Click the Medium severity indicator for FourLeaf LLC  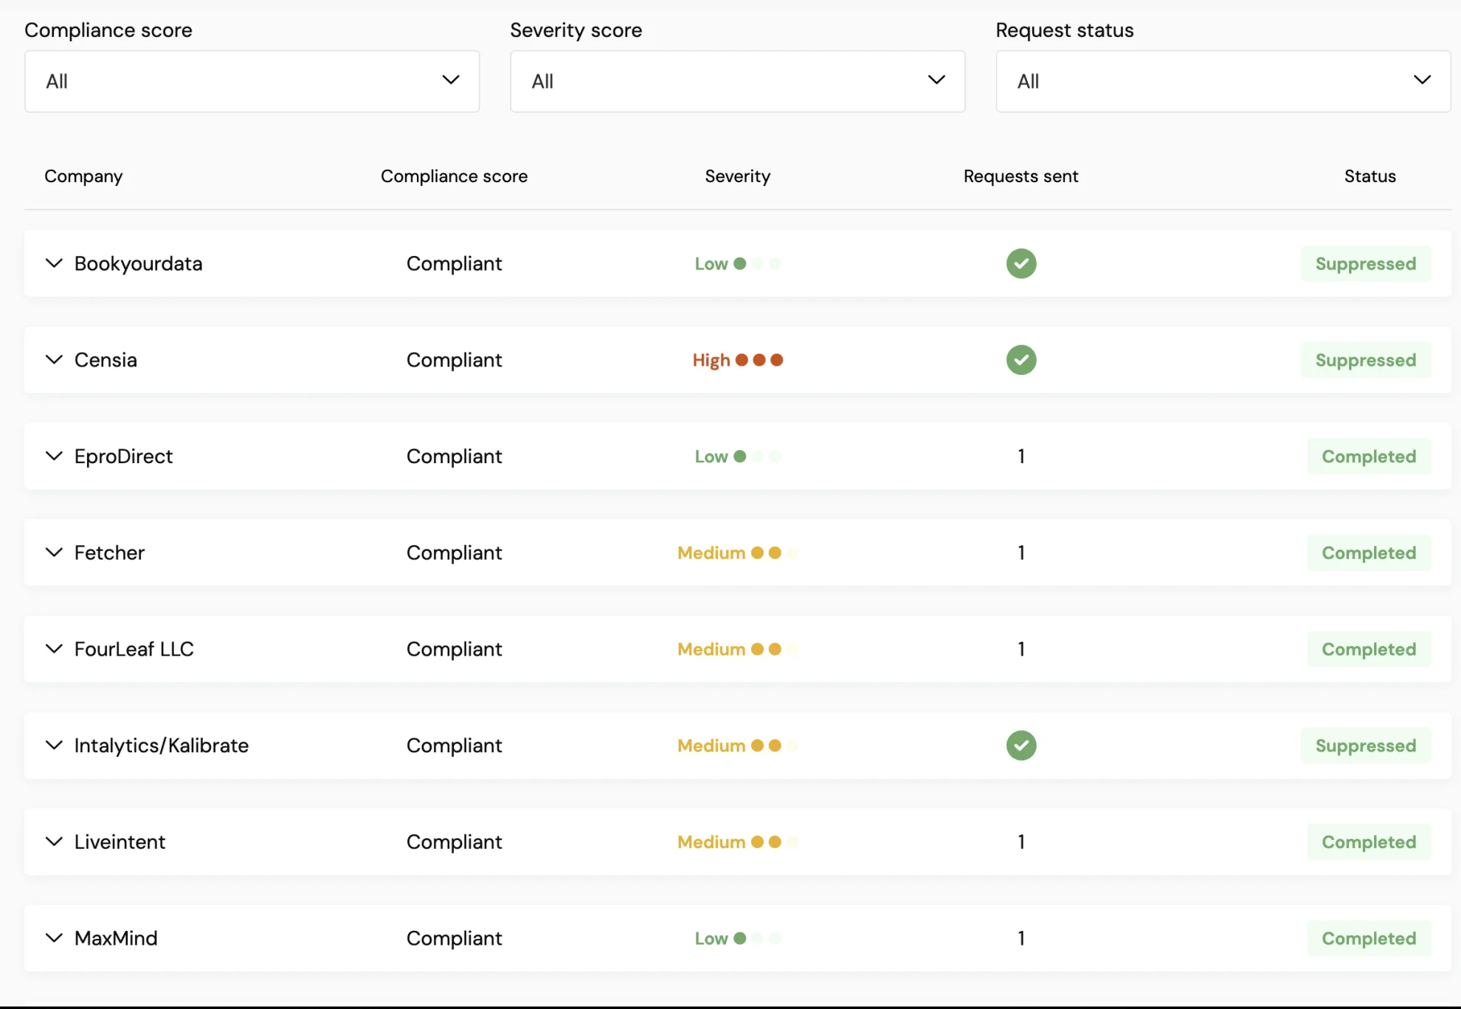coord(737,649)
